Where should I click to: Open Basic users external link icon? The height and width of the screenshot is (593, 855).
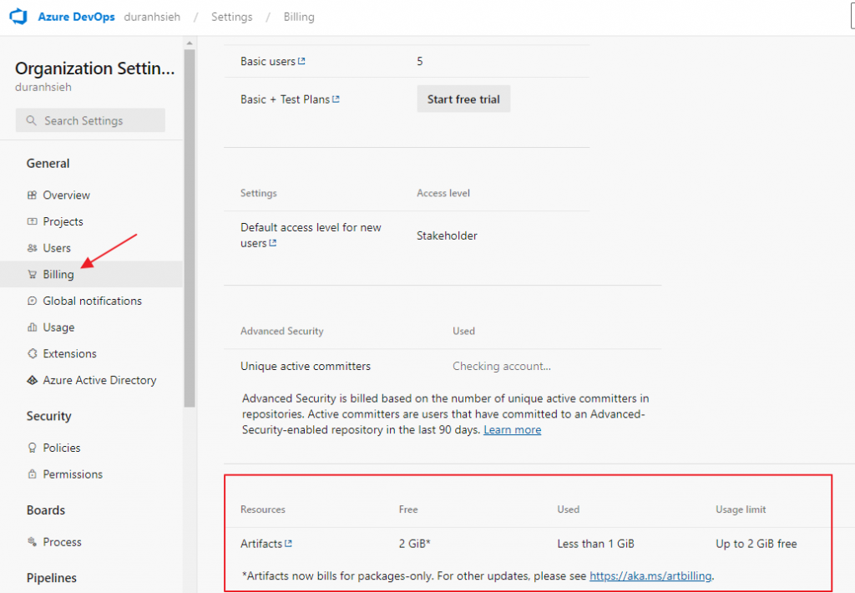tap(301, 61)
